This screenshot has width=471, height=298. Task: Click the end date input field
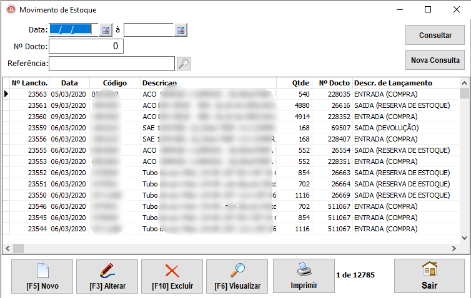click(149, 30)
